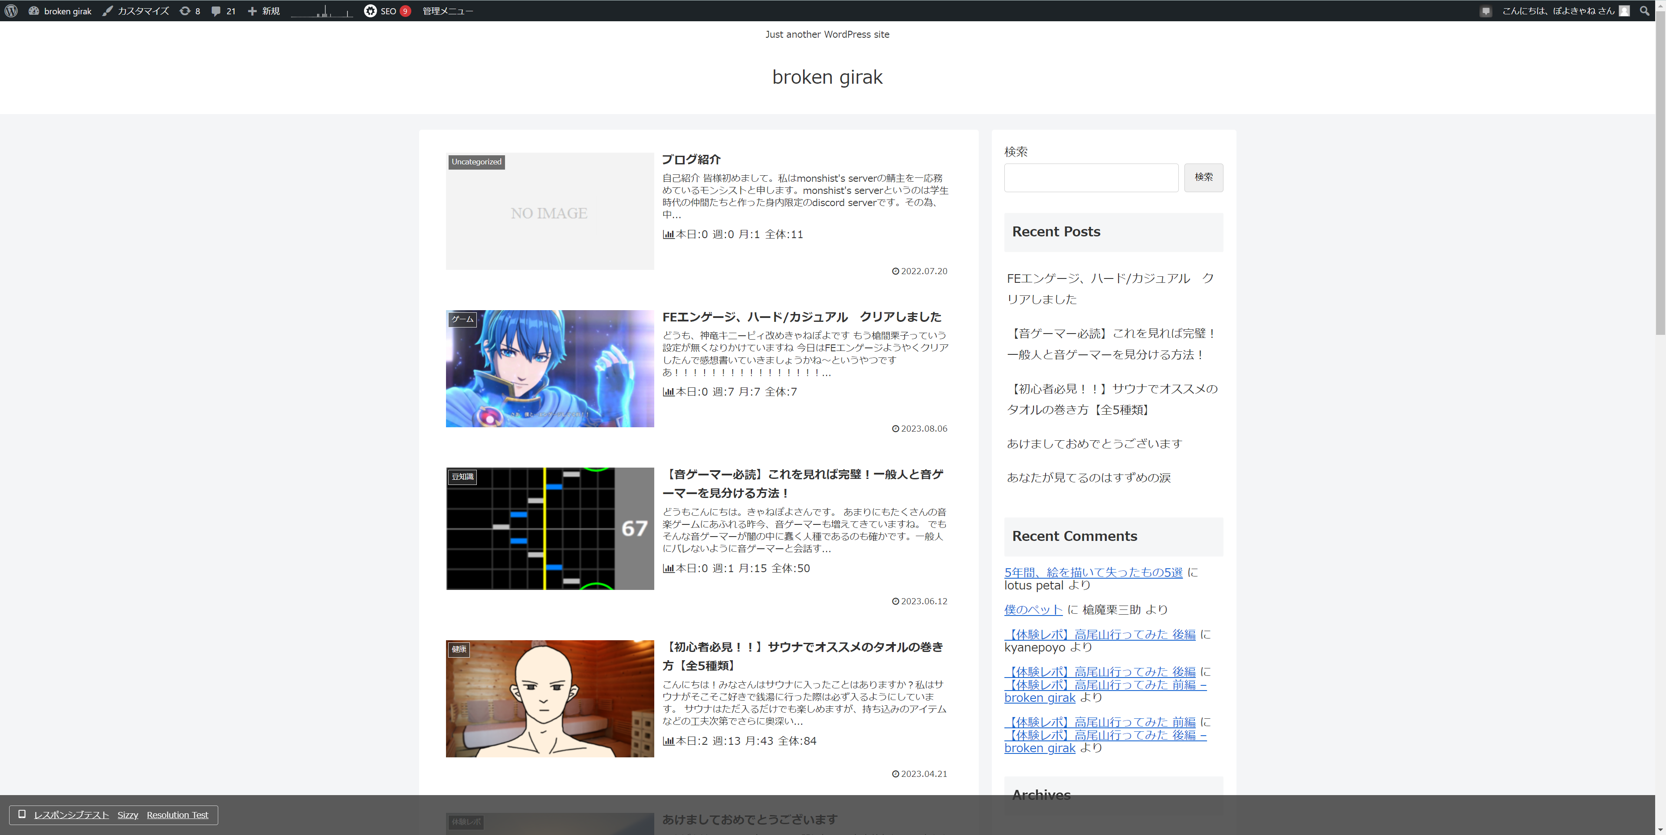
Task: Open 高尾山行ってみた 後編 link by kyanepoyo
Action: pyautogui.click(x=1099, y=635)
